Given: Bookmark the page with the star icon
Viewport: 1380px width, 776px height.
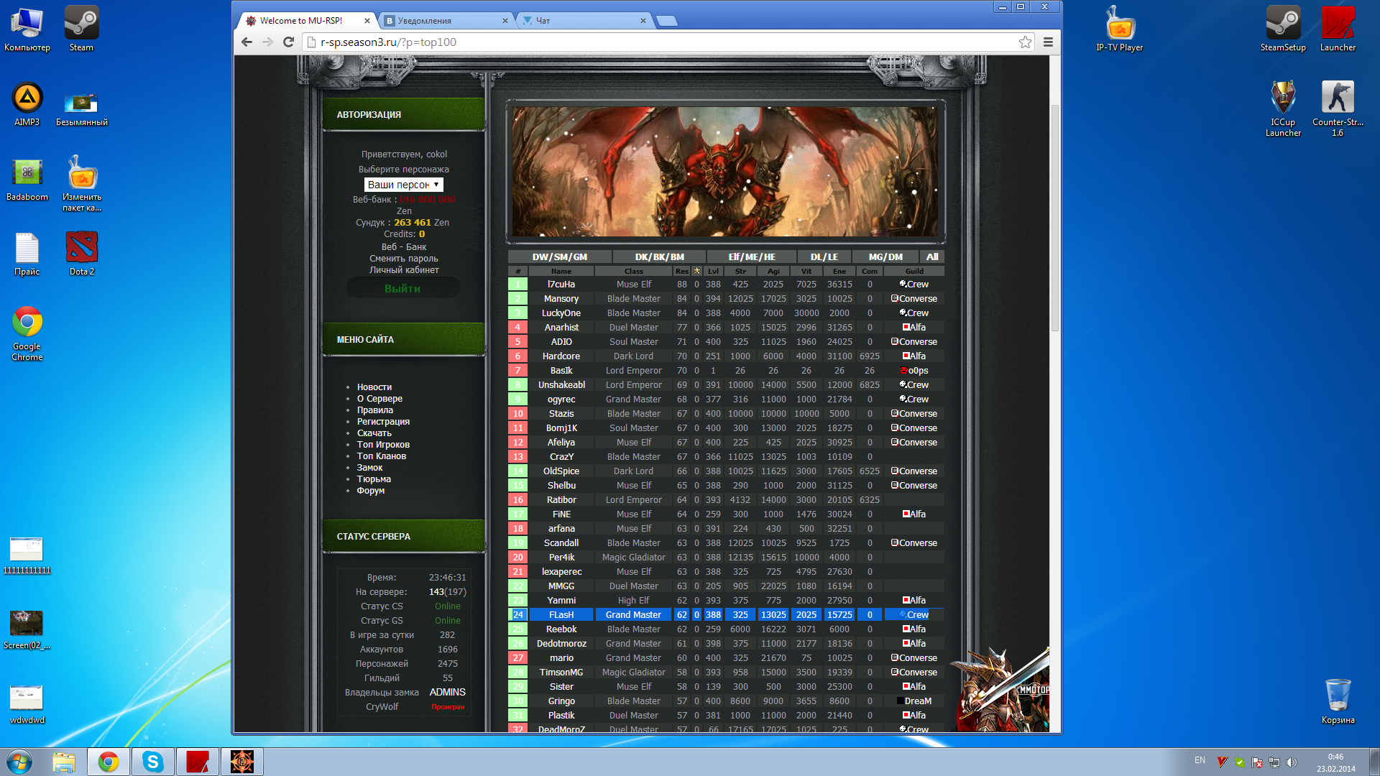Looking at the screenshot, I should click(x=1025, y=42).
